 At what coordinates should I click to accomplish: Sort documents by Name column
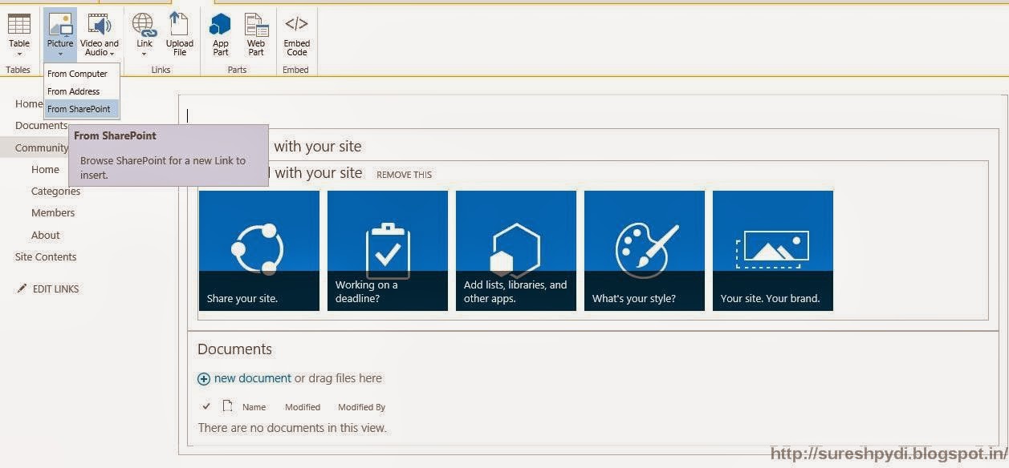(x=254, y=407)
